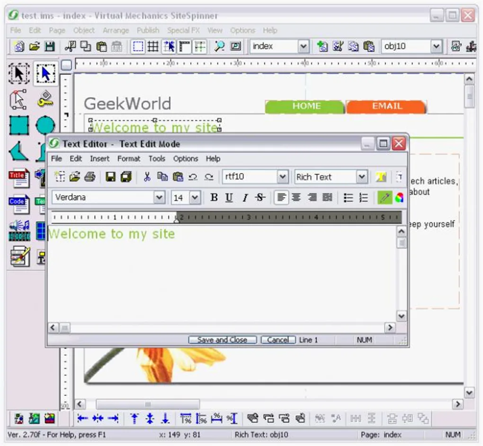Image resolution: width=483 pixels, height=446 pixels.
Task: Align objects to left edge in bottom toolbar
Action: click(83, 419)
